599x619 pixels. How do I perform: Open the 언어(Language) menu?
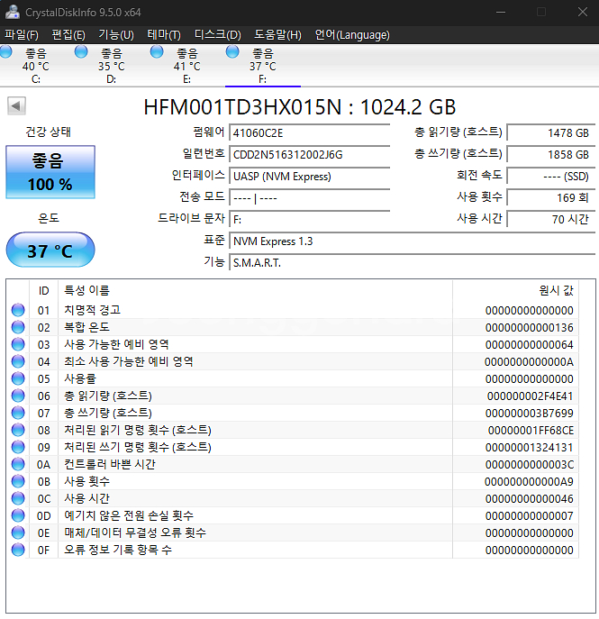[x=352, y=35]
